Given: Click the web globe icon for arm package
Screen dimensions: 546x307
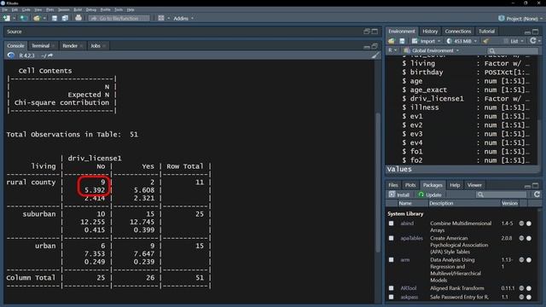Looking at the screenshot, I should pos(521,260).
